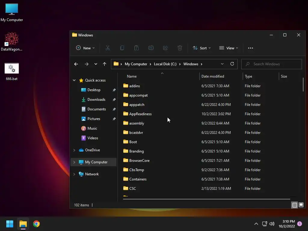Click the Cut scissors icon in the toolbar
Screen dimensions: 308x231
pyautogui.click(x=108, y=48)
